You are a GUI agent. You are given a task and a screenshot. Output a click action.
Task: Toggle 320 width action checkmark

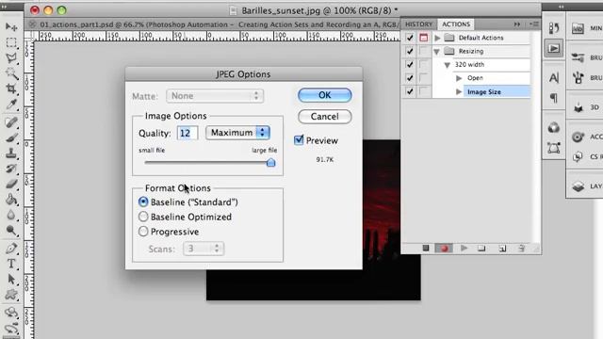(x=410, y=65)
